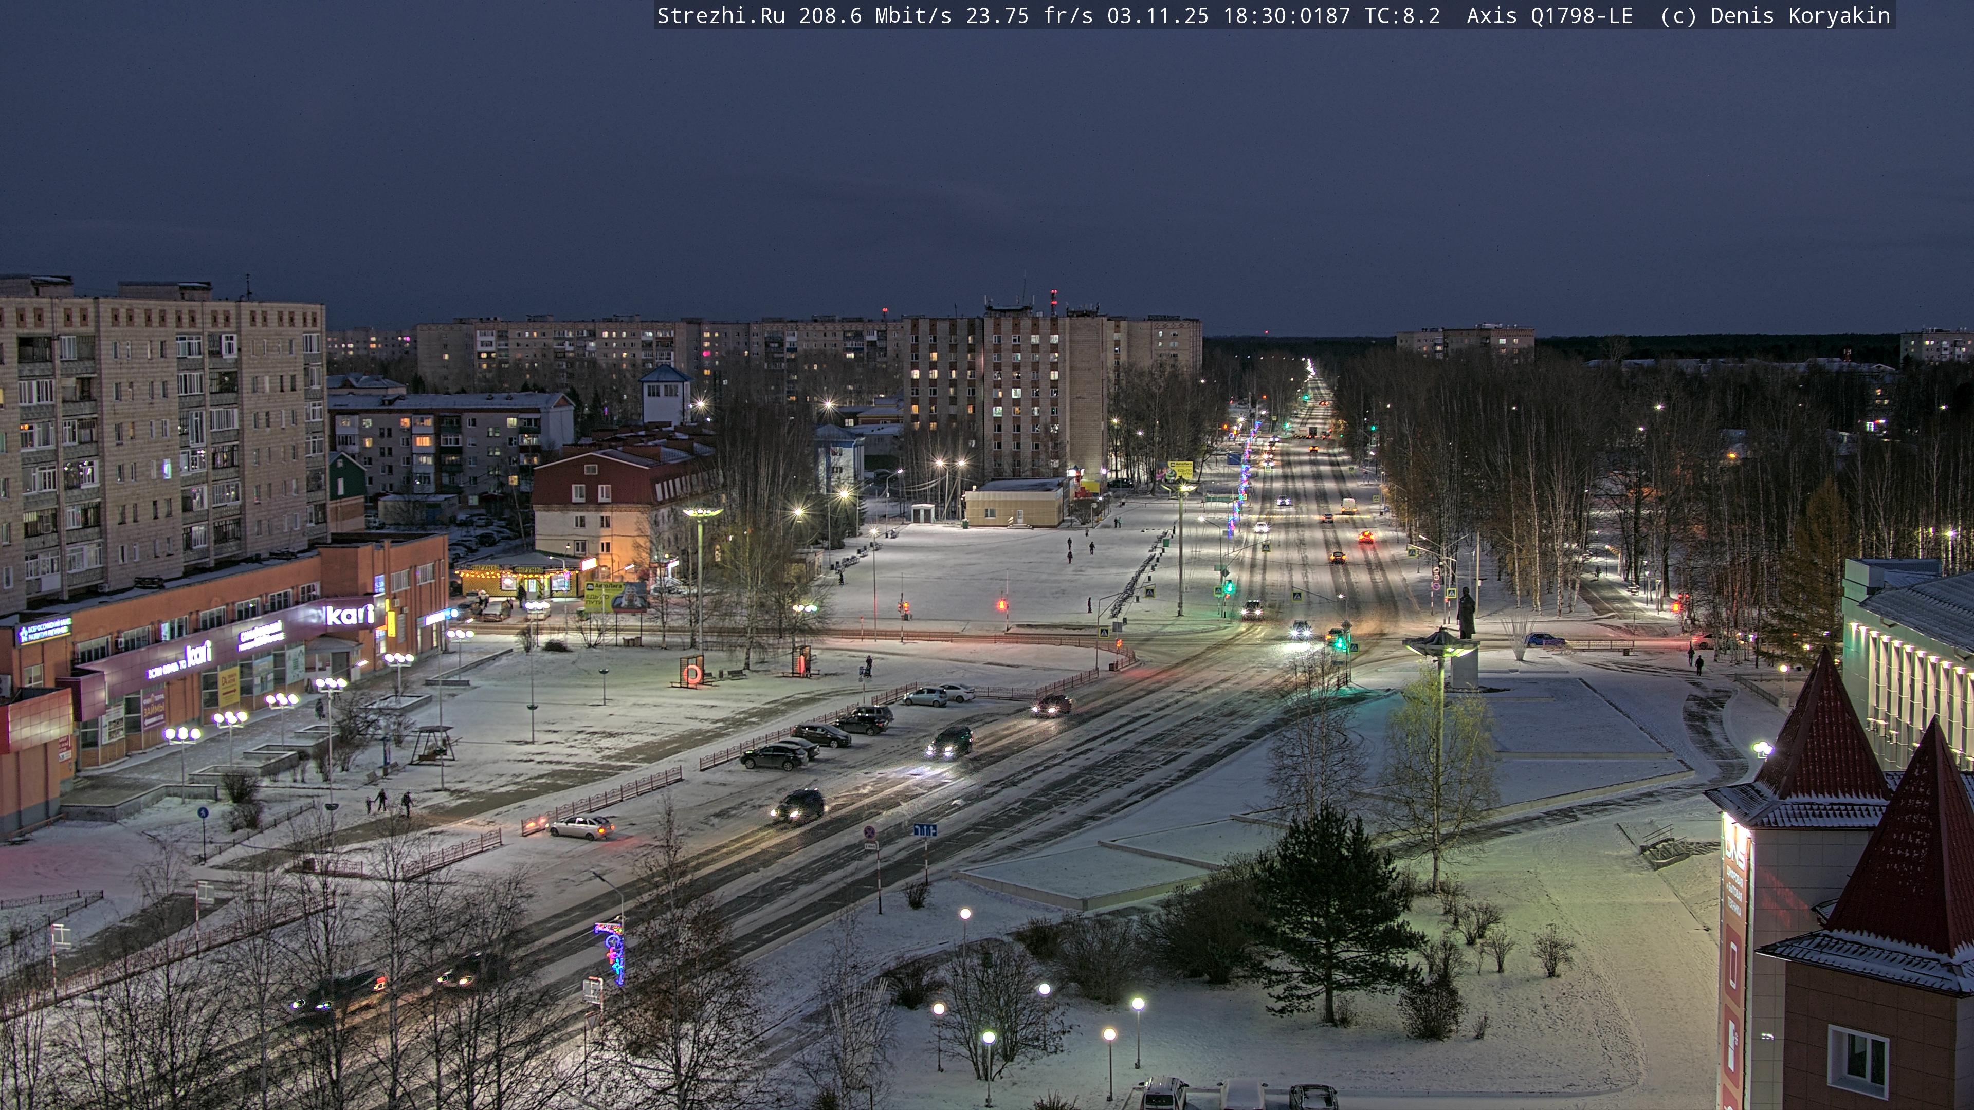The height and width of the screenshot is (1110, 1974).
Task: Click the green traffic light at the intersection
Action: click(1340, 642)
